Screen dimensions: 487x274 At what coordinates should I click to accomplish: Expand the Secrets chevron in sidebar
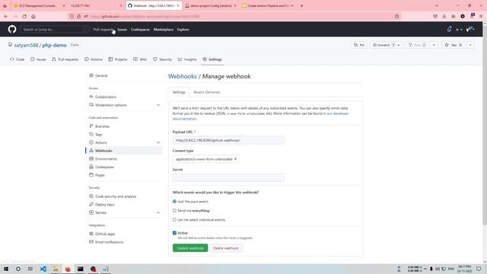tap(158, 212)
